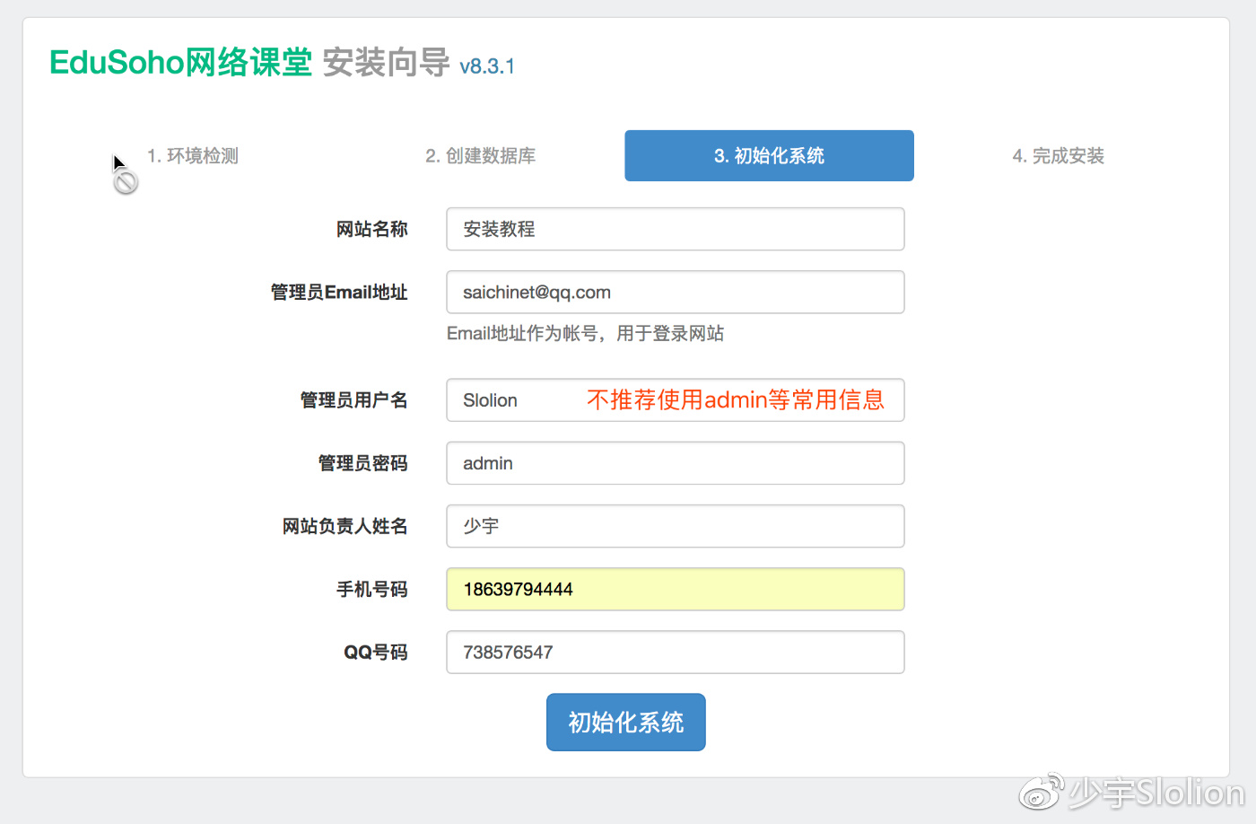1256x824 pixels.
Task: Click the 管理员Email地址 field label
Action: tap(339, 292)
